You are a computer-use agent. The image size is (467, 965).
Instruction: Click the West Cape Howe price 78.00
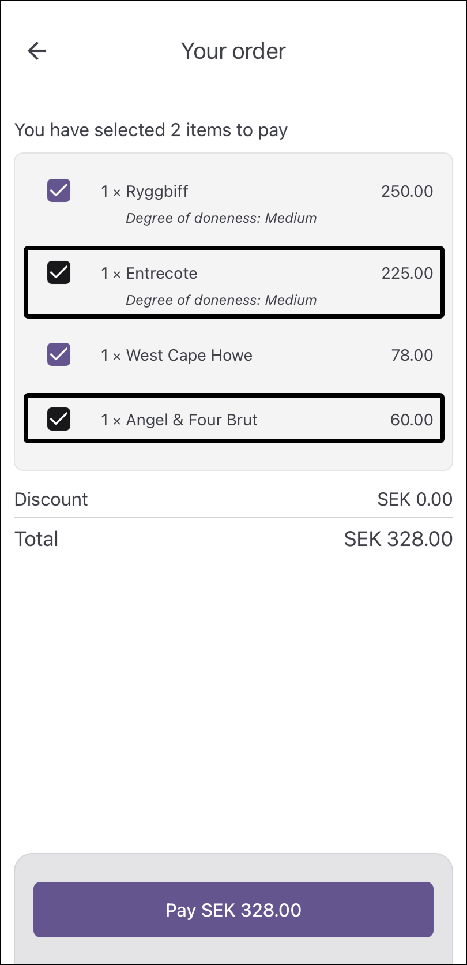(412, 356)
